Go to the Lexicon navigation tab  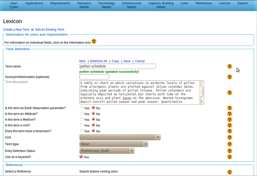click(x=225, y=3)
